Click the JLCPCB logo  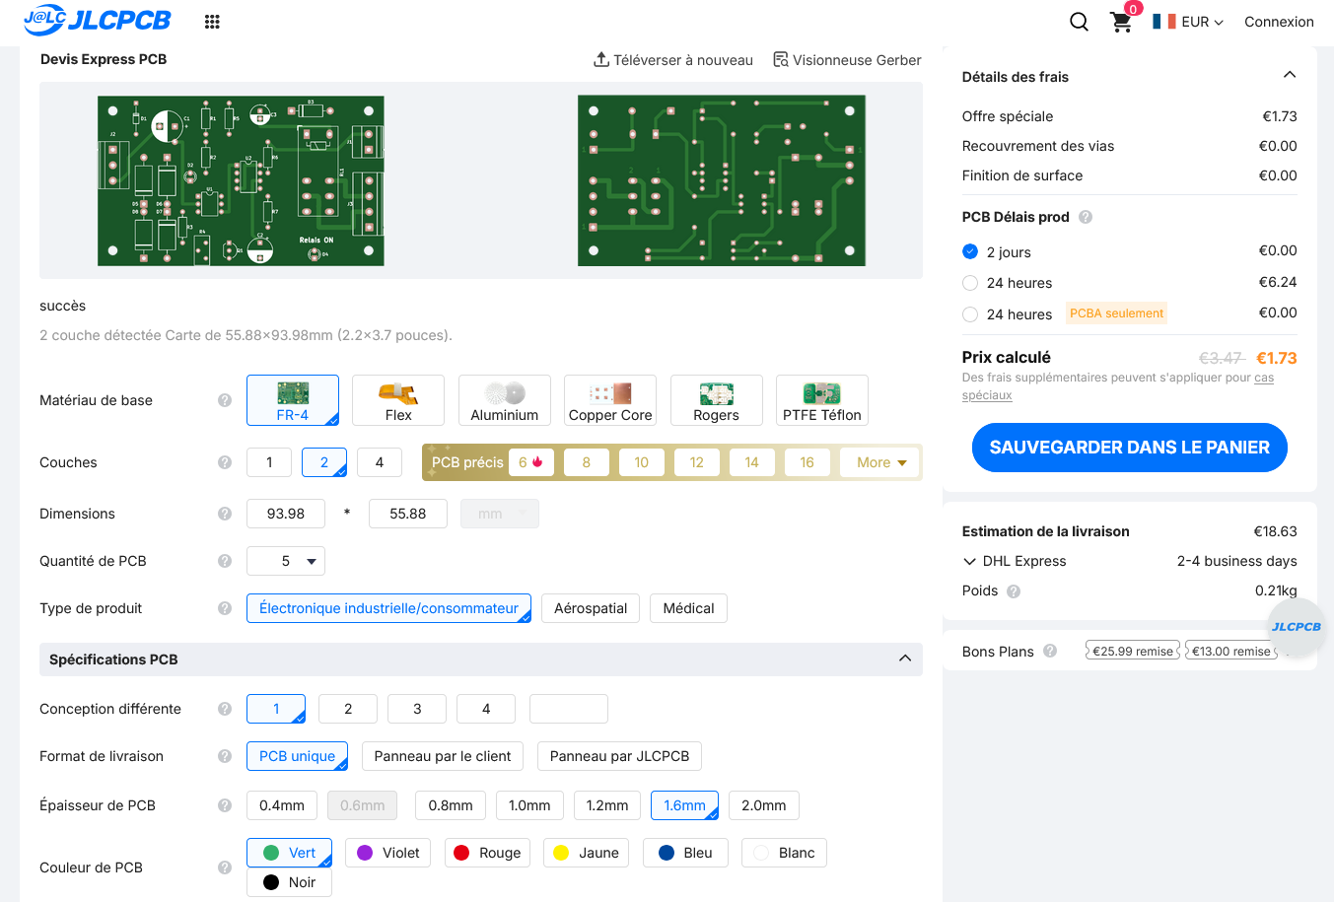click(x=98, y=19)
